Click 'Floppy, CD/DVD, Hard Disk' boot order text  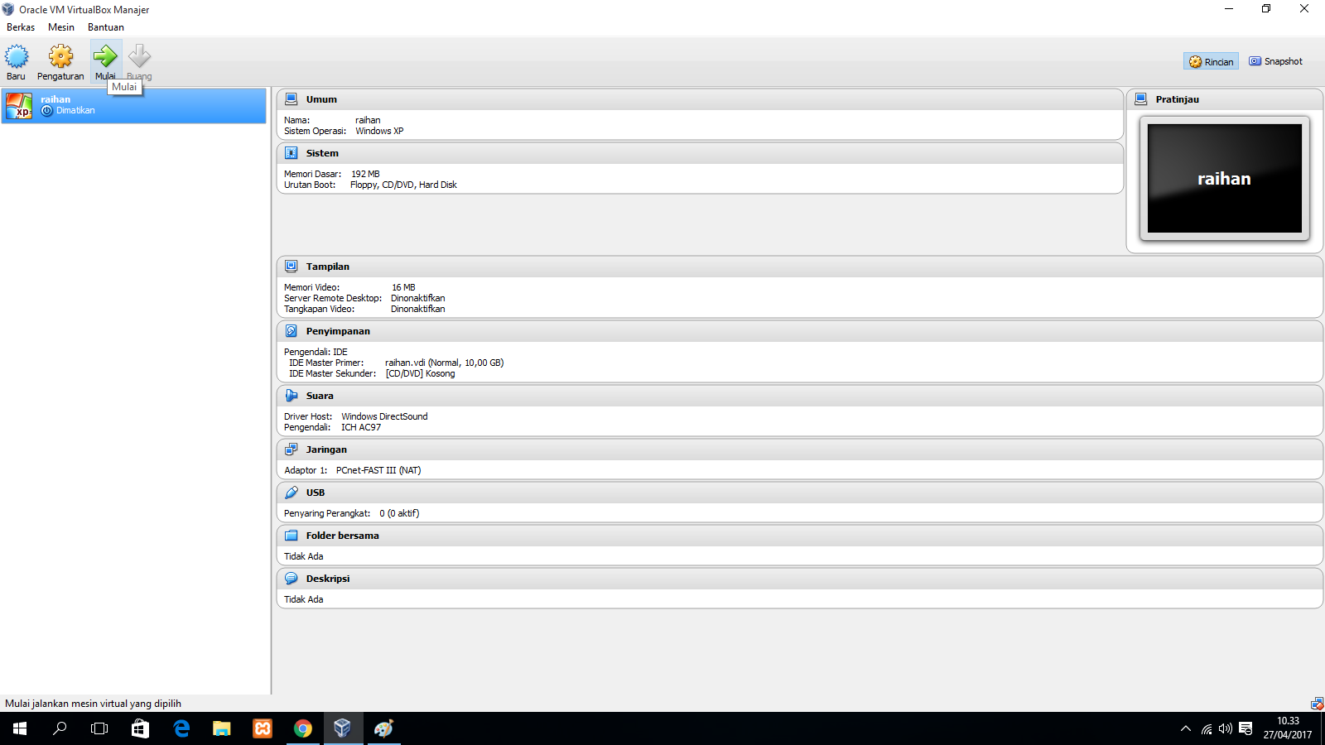403,185
